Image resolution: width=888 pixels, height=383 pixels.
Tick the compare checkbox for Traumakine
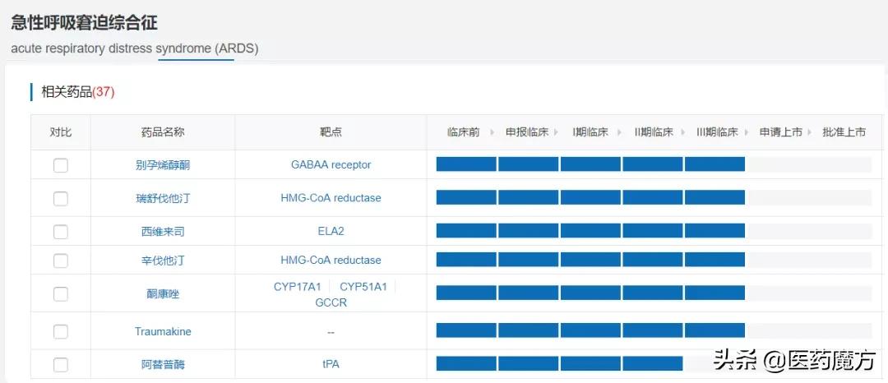click(x=61, y=331)
